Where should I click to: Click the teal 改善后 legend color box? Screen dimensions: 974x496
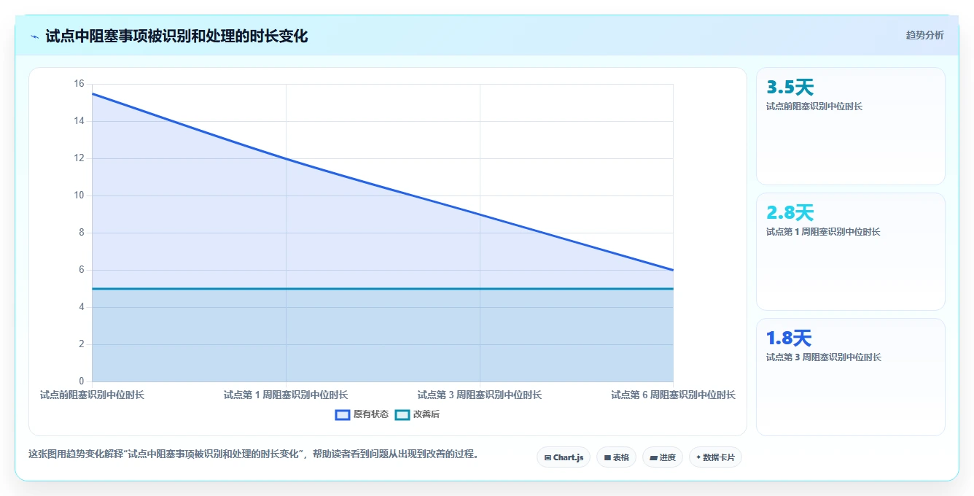pos(402,414)
